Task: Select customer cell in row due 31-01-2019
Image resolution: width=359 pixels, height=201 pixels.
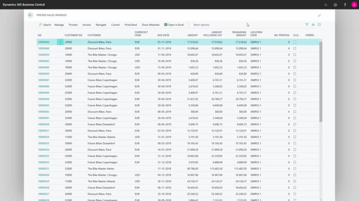Action: 101,137
